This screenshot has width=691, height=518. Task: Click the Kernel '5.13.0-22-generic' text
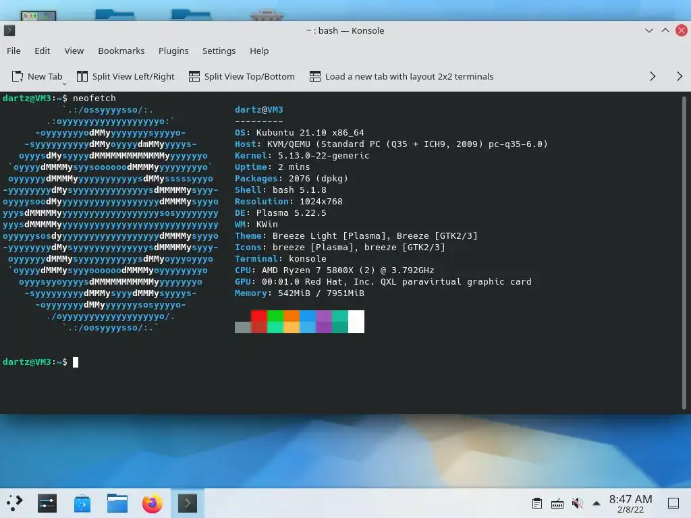323,156
